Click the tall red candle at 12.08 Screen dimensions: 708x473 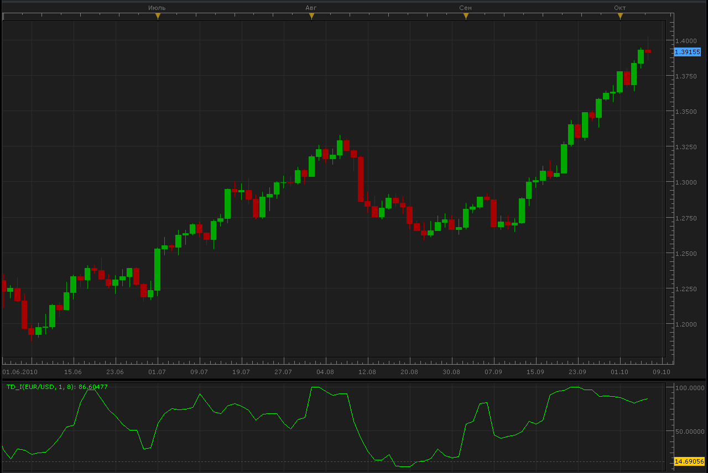(361, 179)
